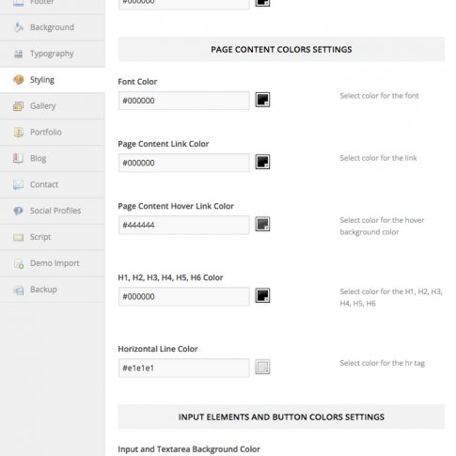Open the H1-H6 heading color swatch
Screen dimensions: 456x456
262,295
